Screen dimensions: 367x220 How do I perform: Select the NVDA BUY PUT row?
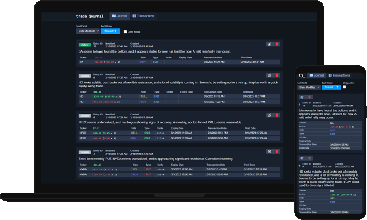pos(179,175)
